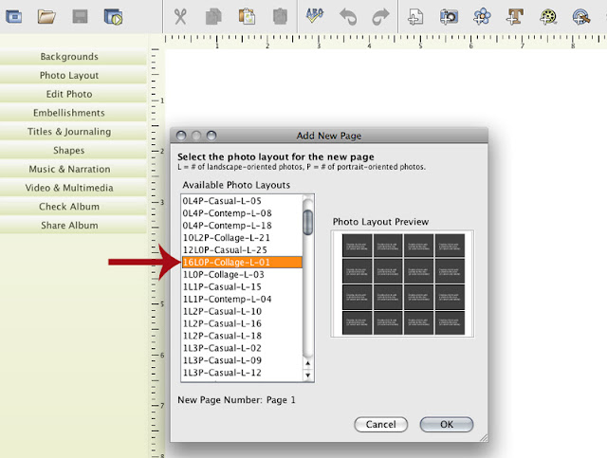
Task: Click the add video film reel icon
Action: coord(548,17)
